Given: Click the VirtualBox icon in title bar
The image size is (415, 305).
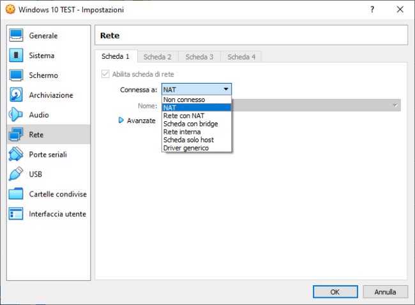Looking at the screenshot, I should [x=10, y=10].
